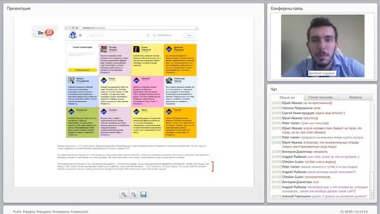Select message 'ладно жив остался :)'
This screenshot has width=380, height=214.
click(x=330, y=113)
